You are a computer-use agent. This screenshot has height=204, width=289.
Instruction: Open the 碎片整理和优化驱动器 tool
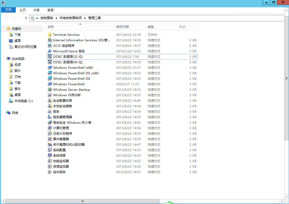click(68, 144)
